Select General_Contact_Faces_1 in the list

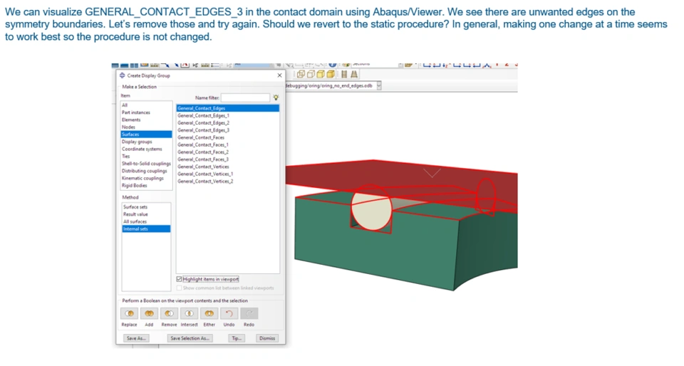point(228,145)
